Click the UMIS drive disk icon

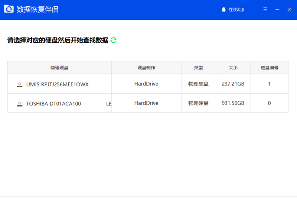pyautogui.click(x=20, y=84)
